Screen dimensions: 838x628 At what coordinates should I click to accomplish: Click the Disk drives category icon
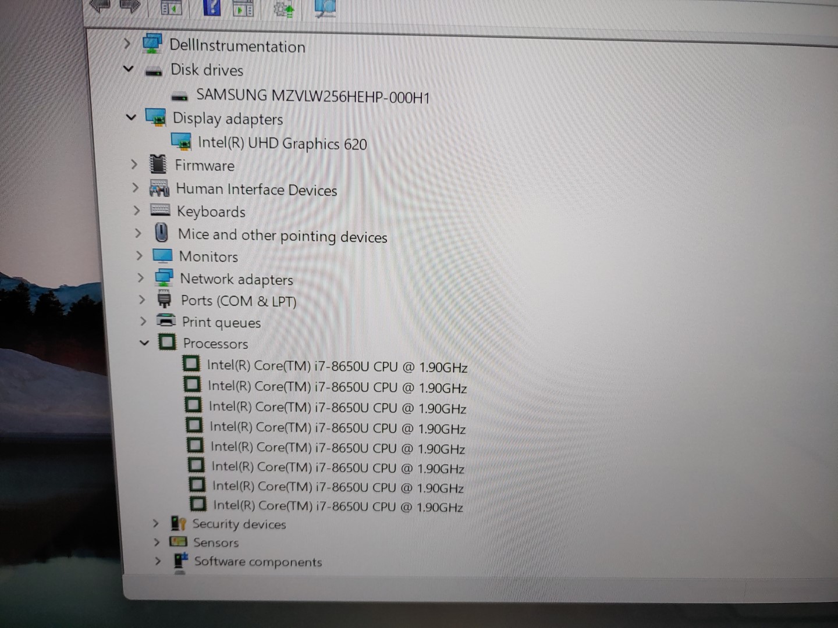(x=154, y=72)
